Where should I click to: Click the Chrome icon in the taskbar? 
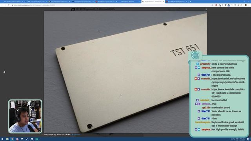point(12,139)
